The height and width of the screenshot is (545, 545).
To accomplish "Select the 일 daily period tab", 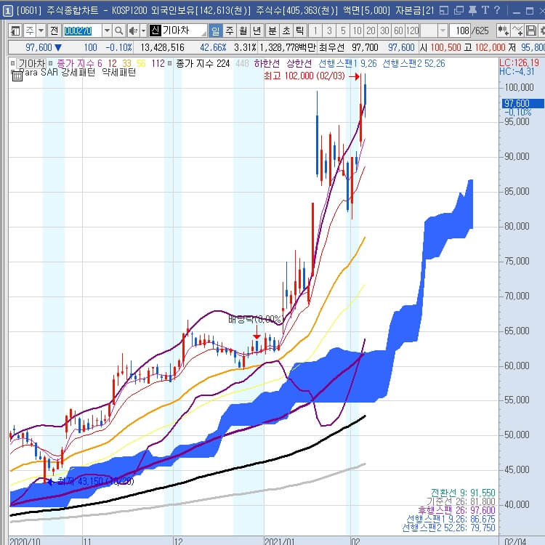I will 216,31.
